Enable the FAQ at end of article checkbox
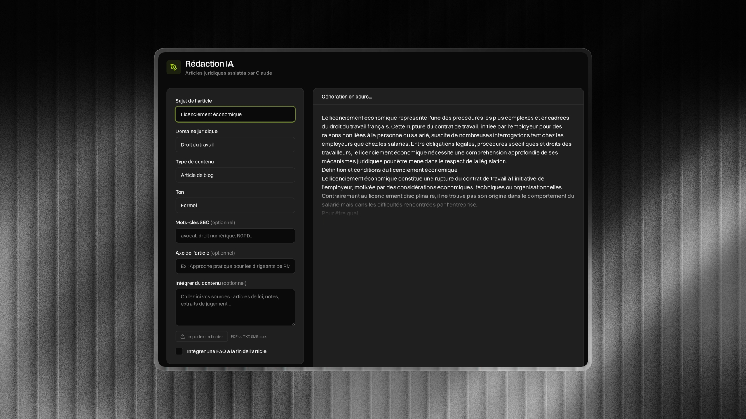746x419 pixels. 179,351
